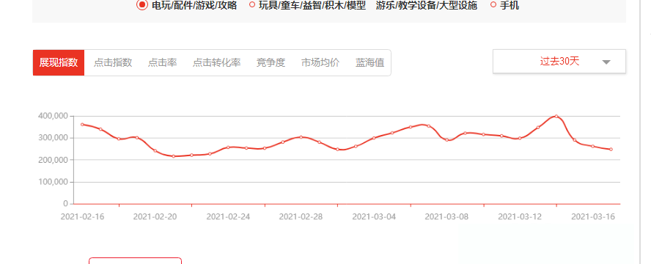View the 市场均价 tab

pos(320,62)
